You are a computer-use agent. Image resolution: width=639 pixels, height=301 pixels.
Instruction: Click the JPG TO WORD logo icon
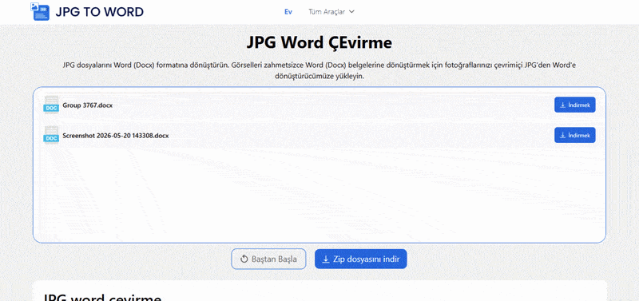tap(40, 11)
